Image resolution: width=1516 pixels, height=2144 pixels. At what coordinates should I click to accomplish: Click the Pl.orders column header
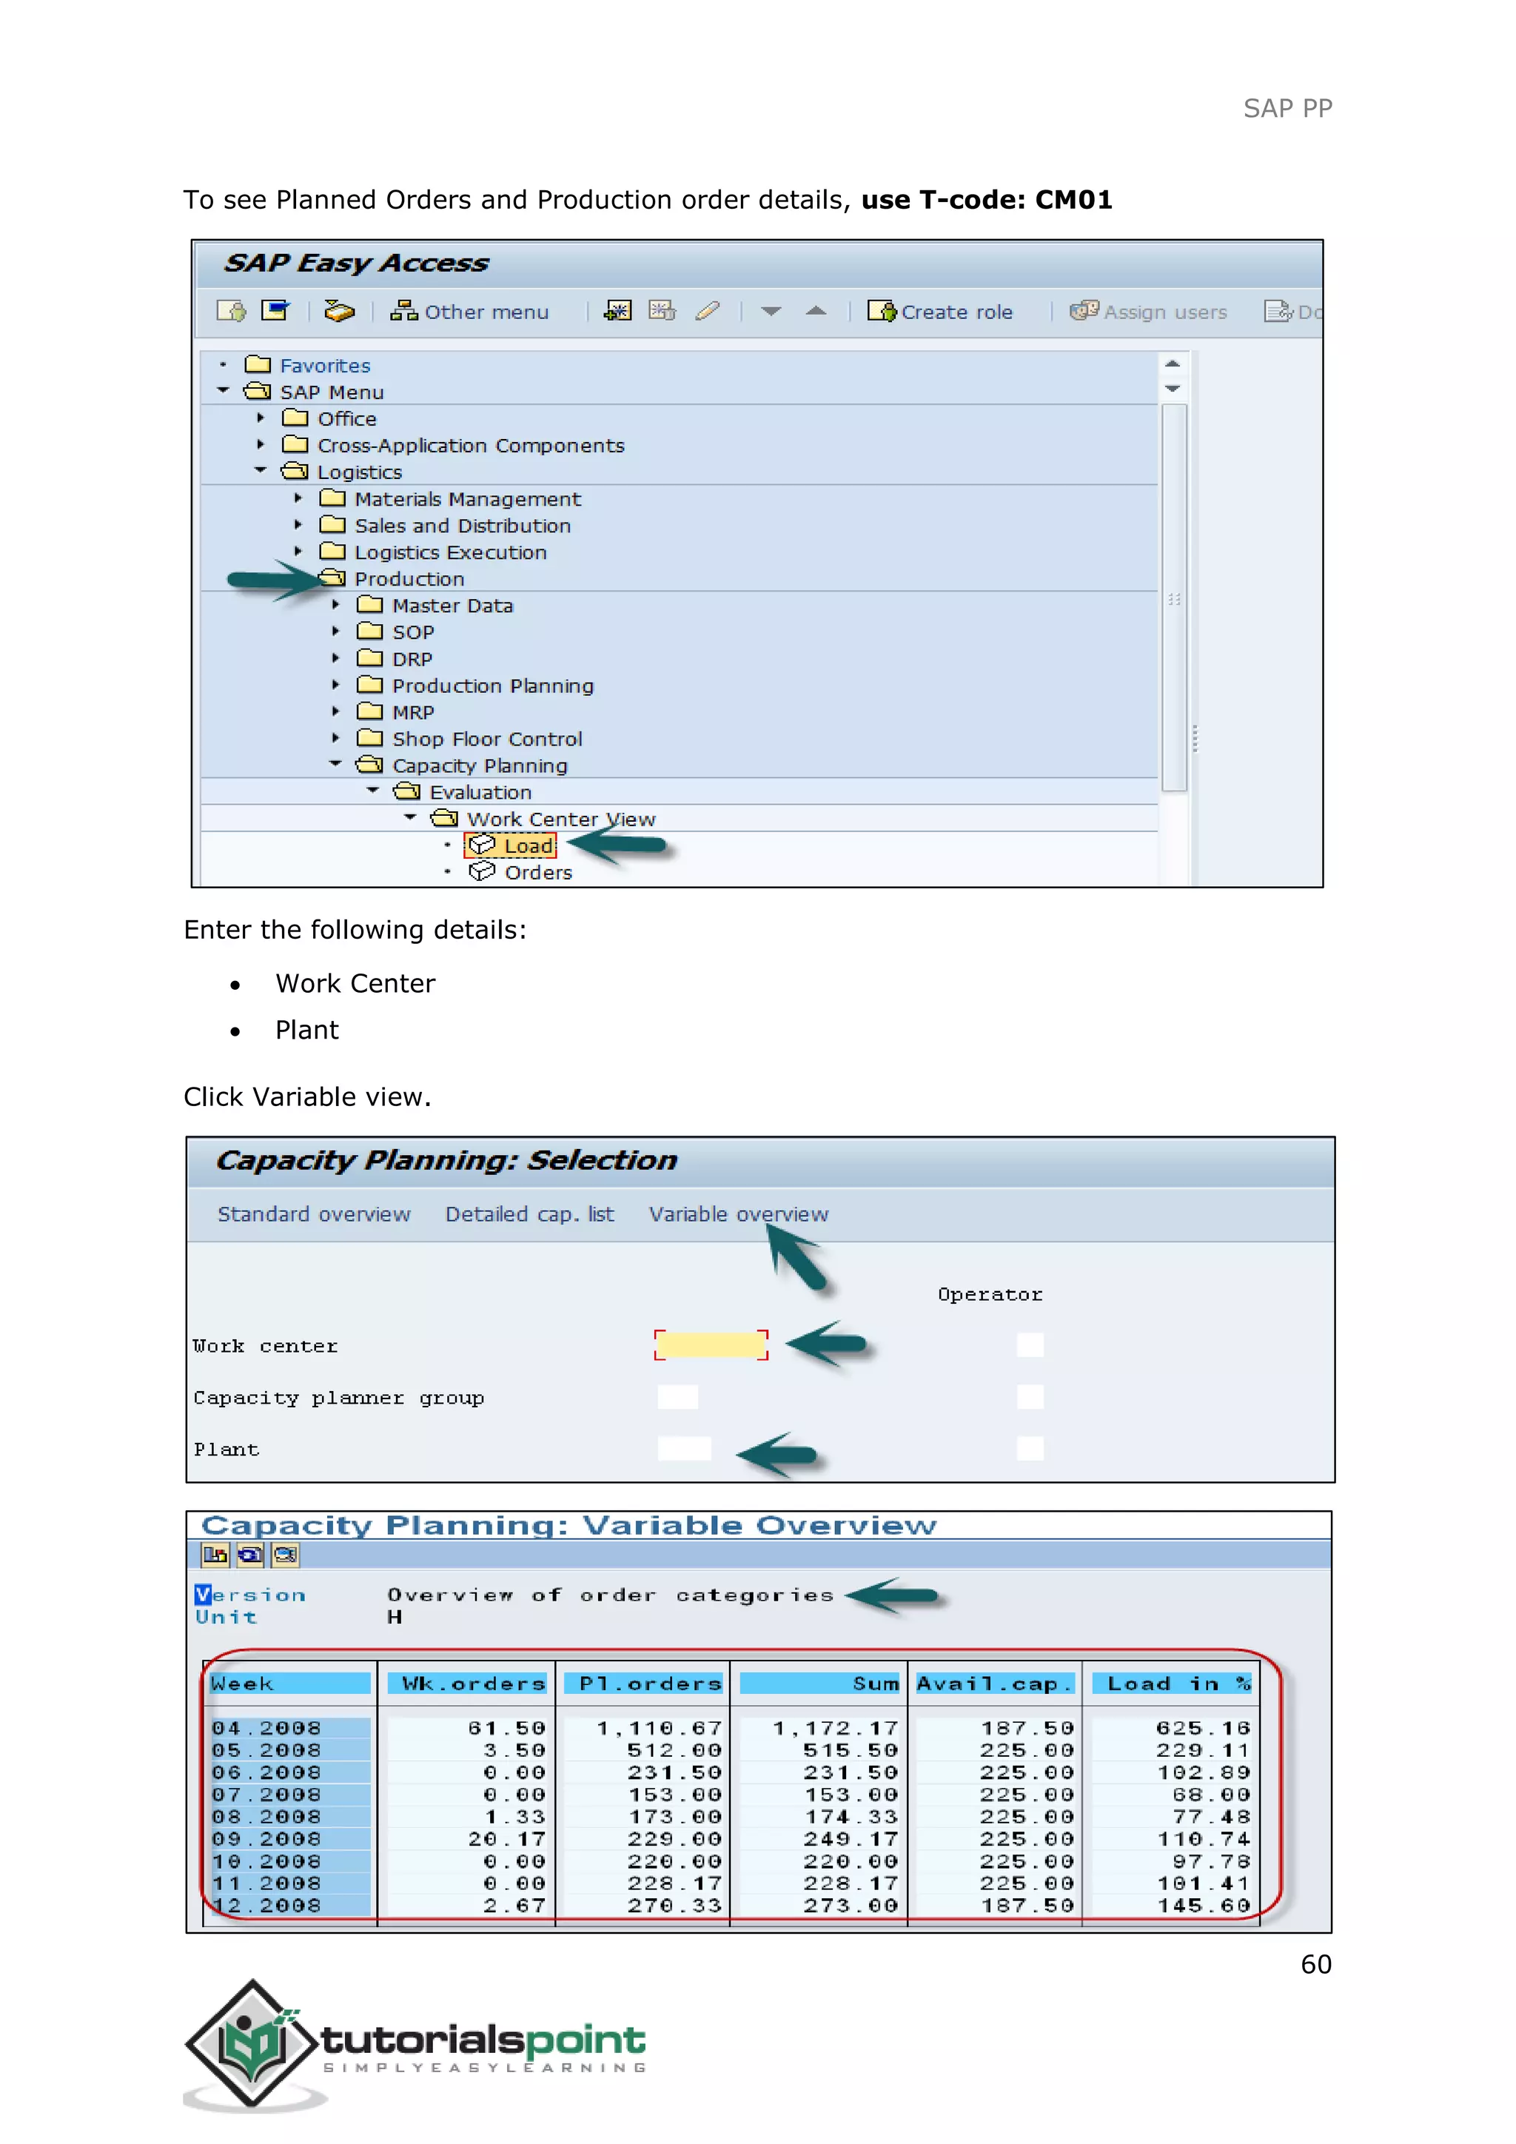point(644,1684)
